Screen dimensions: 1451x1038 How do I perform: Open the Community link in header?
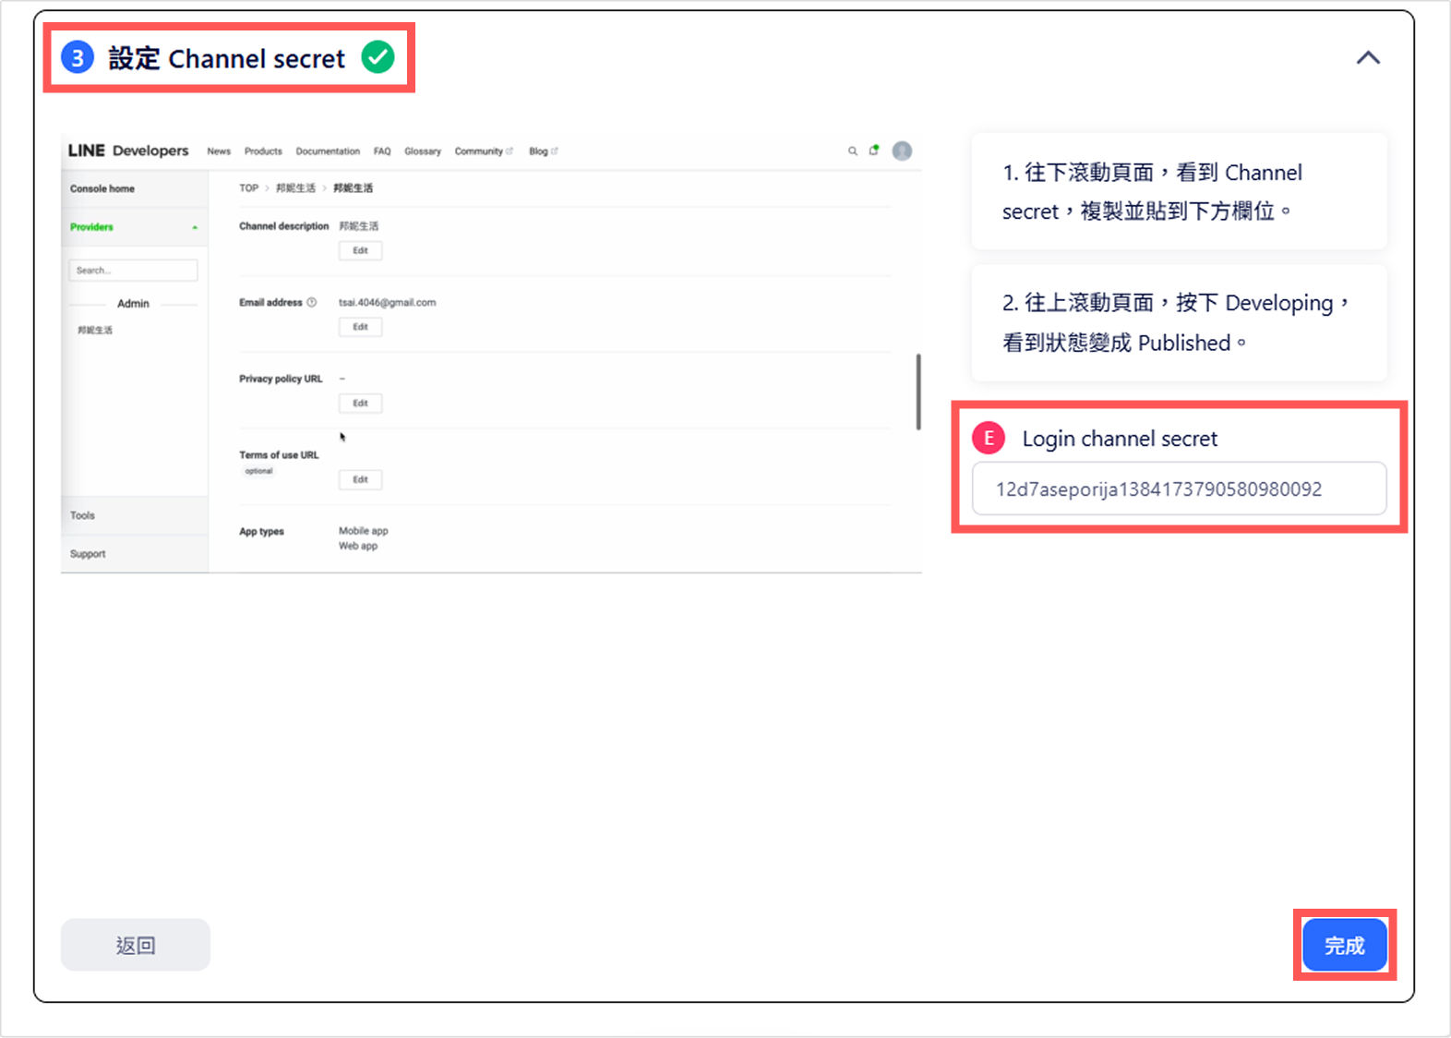tap(483, 151)
